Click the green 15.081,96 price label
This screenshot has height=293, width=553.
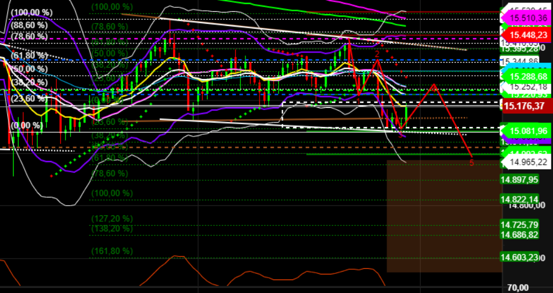pyautogui.click(x=525, y=131)
